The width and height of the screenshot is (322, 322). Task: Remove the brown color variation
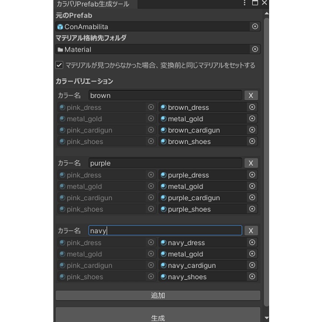click(251, 96)
